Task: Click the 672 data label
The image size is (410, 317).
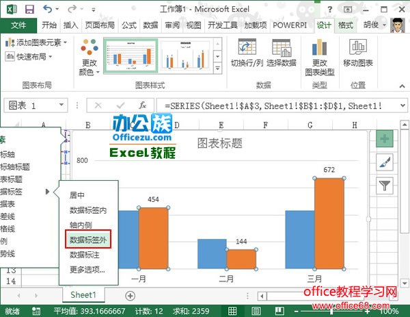Action: (x=329, y=170)
